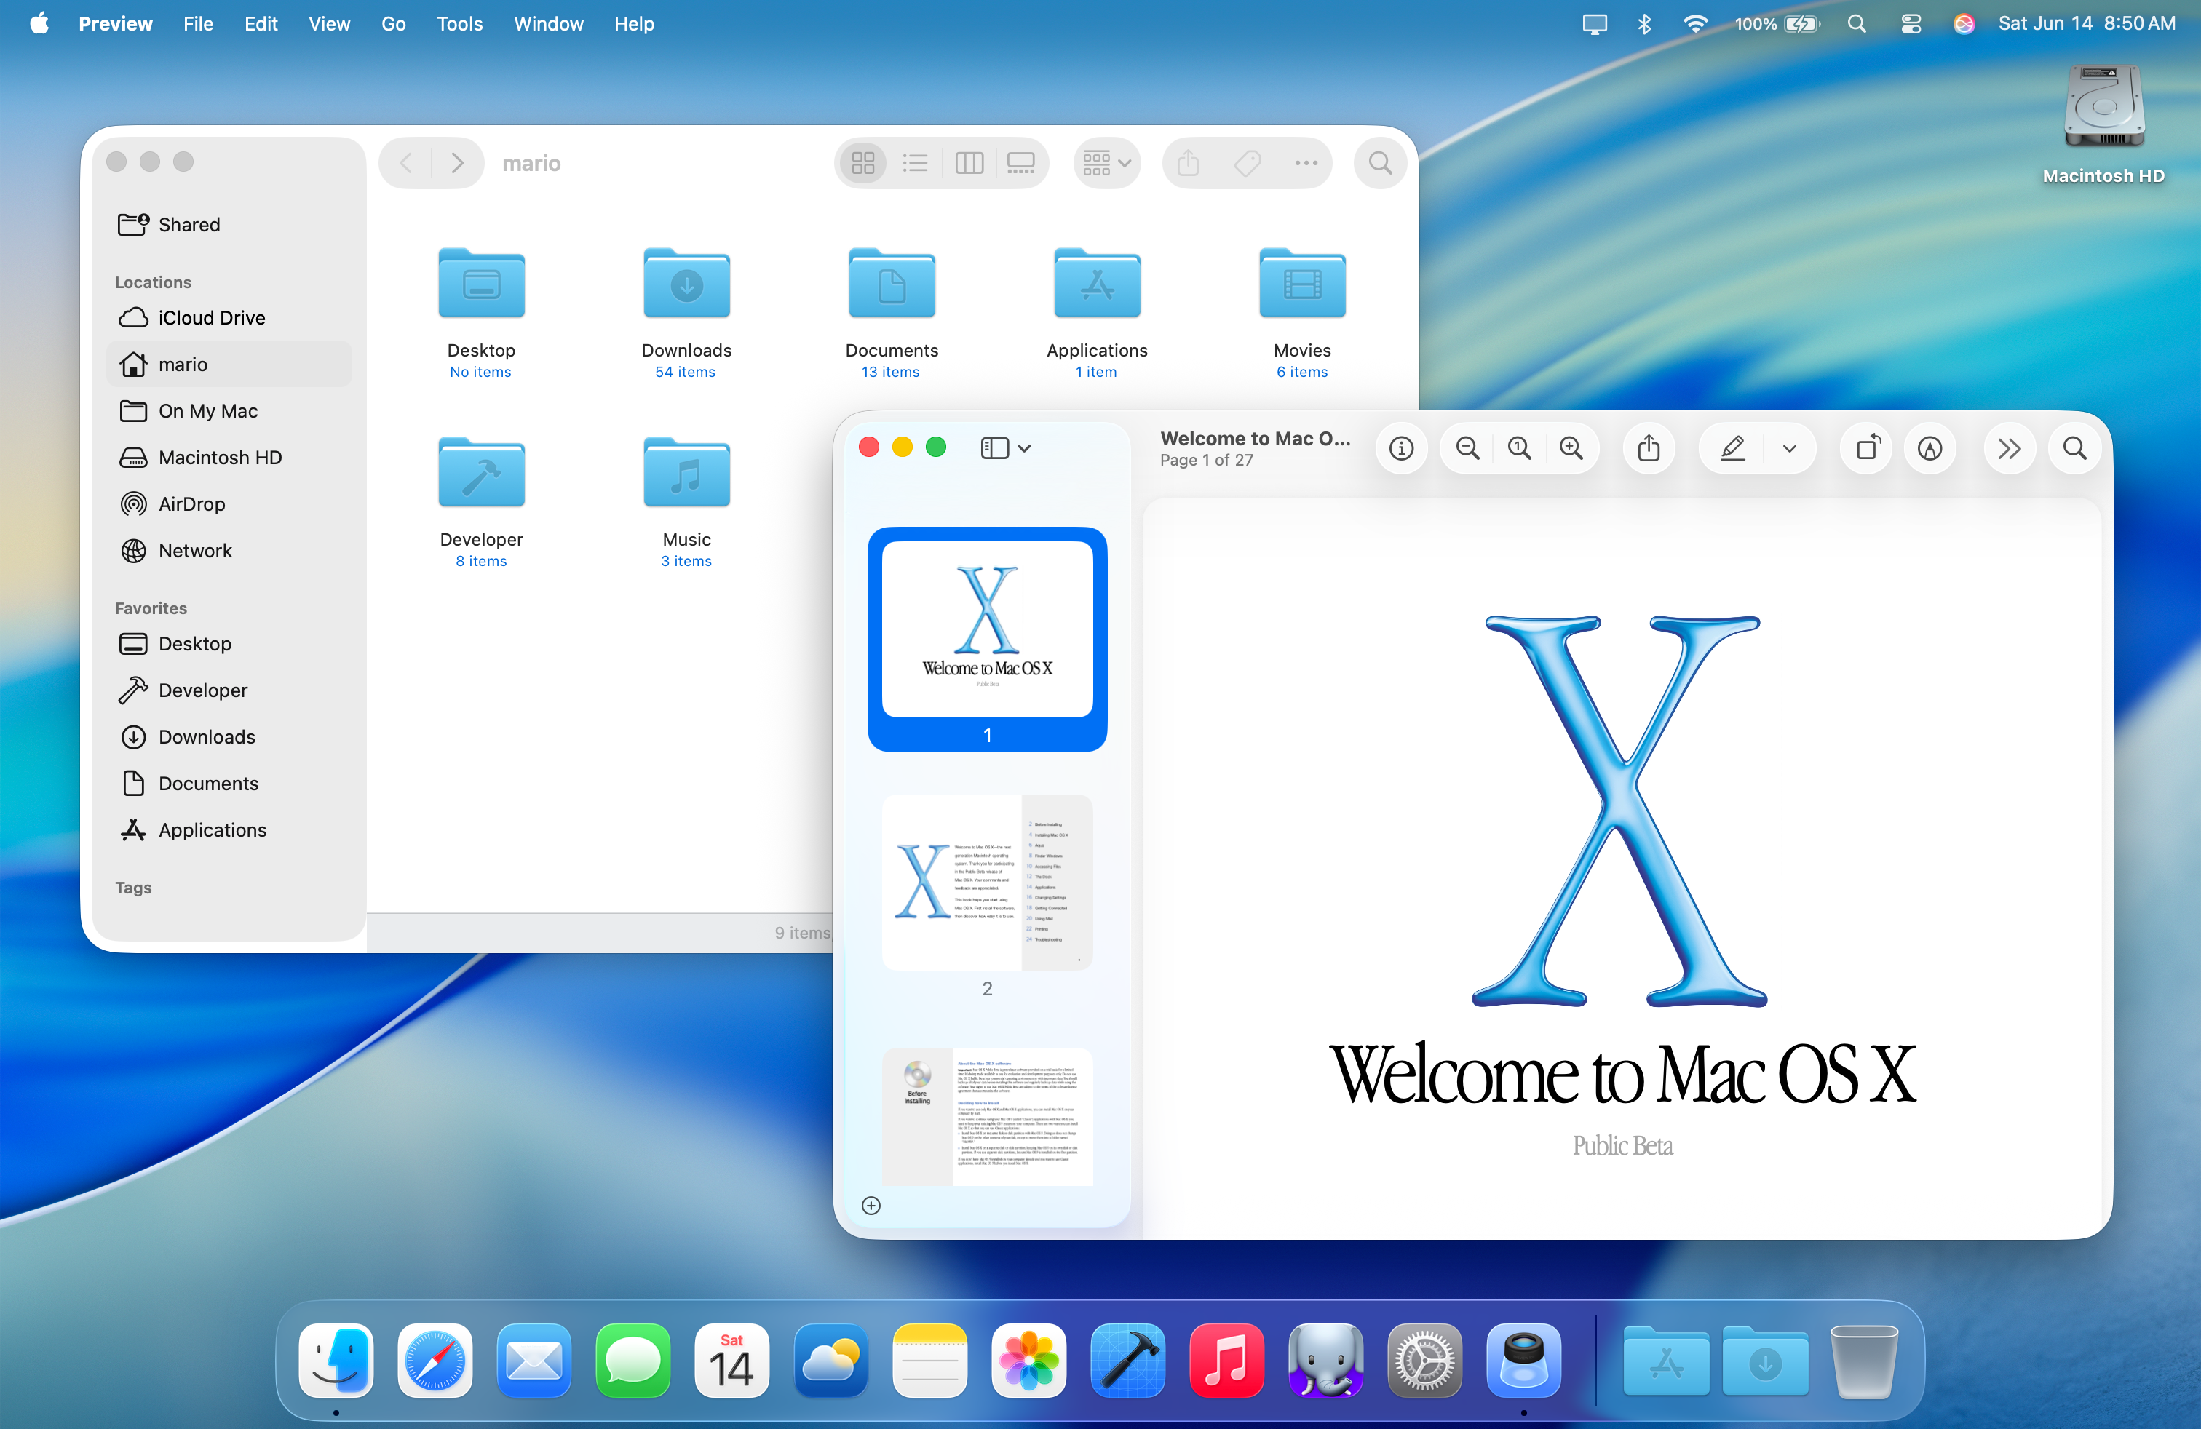Zoom out with the minus magnifier in Preview
This screenshot has width=2201, height=1429.
pyautogui.click(x=1467, y=448)
